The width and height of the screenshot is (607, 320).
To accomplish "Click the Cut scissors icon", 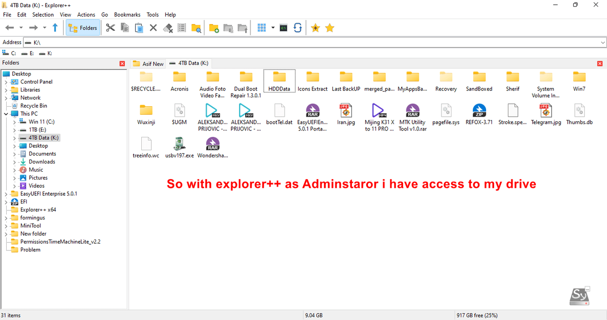I will [x=110, y=28].
